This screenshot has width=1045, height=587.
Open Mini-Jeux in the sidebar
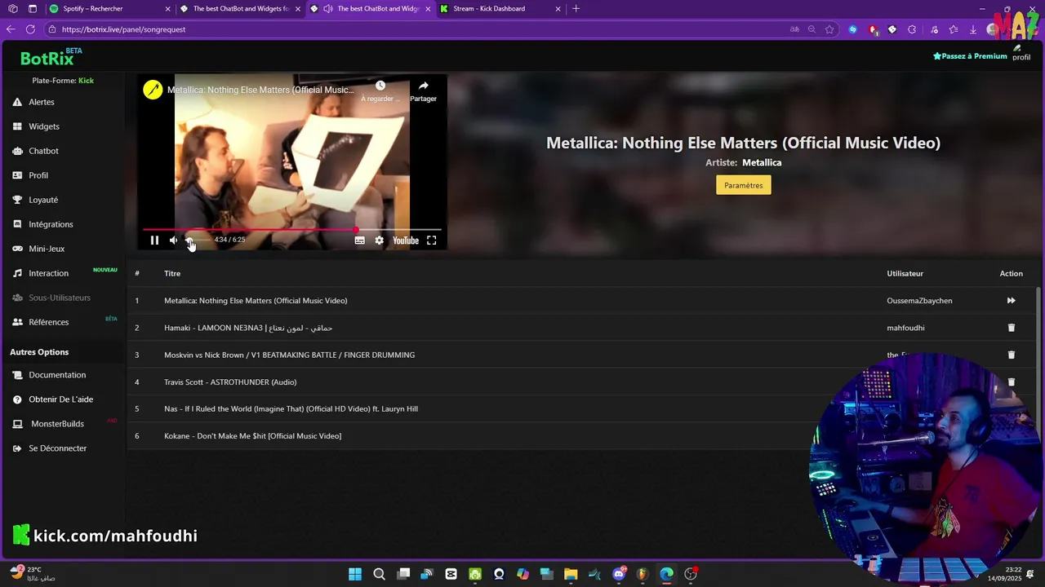point(47,249)
